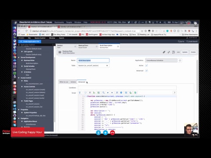Click the Go To button
The height and width of the screenshot is (158, 211).
[181, 42]
